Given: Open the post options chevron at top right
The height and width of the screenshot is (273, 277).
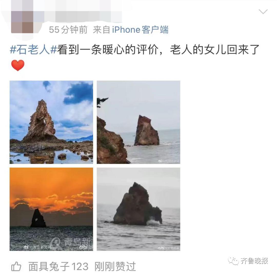Looking at the screenshot, I should point(263,12).
